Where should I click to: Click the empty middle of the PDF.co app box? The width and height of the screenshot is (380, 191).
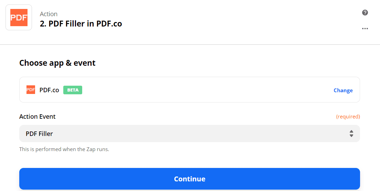(206, 90)
